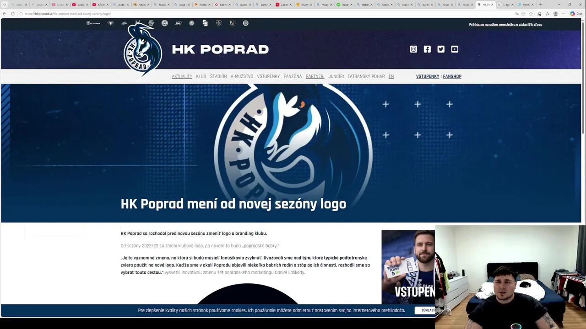The width and height of the screenshot is (586, 329).
Task: View site information icon beside URL
Action: [x=21, y=14]
